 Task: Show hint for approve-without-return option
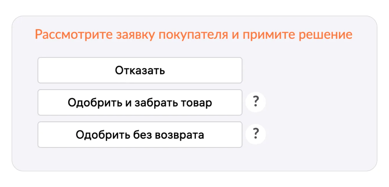pos(255,134)
